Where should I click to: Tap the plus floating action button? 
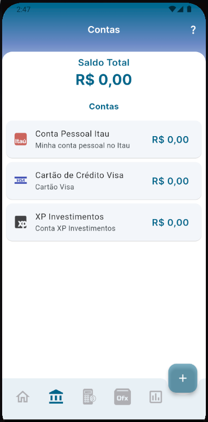point(182,378)
